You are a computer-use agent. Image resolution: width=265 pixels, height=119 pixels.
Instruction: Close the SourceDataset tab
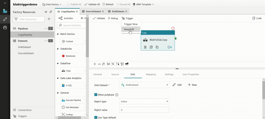point(102,11)
